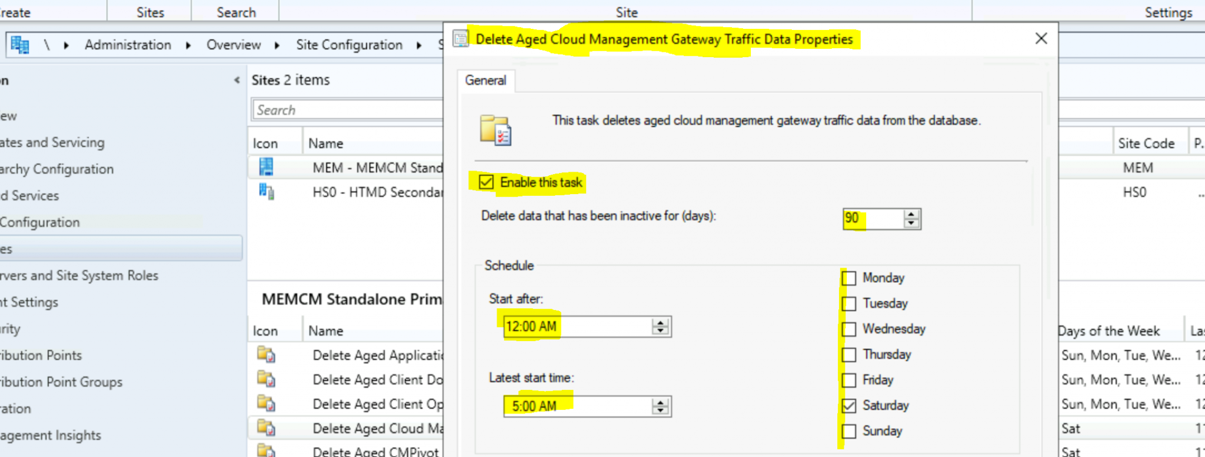Screen dimensions: 1205x457
Task: Sort sites by Name column header
Action: (x=325, y=143)
